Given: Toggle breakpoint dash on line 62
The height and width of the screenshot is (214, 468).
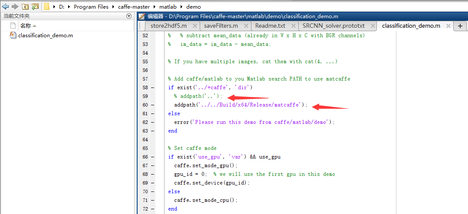Looking at the screenshot, I should pyautogui.click(x=153, y=122).
